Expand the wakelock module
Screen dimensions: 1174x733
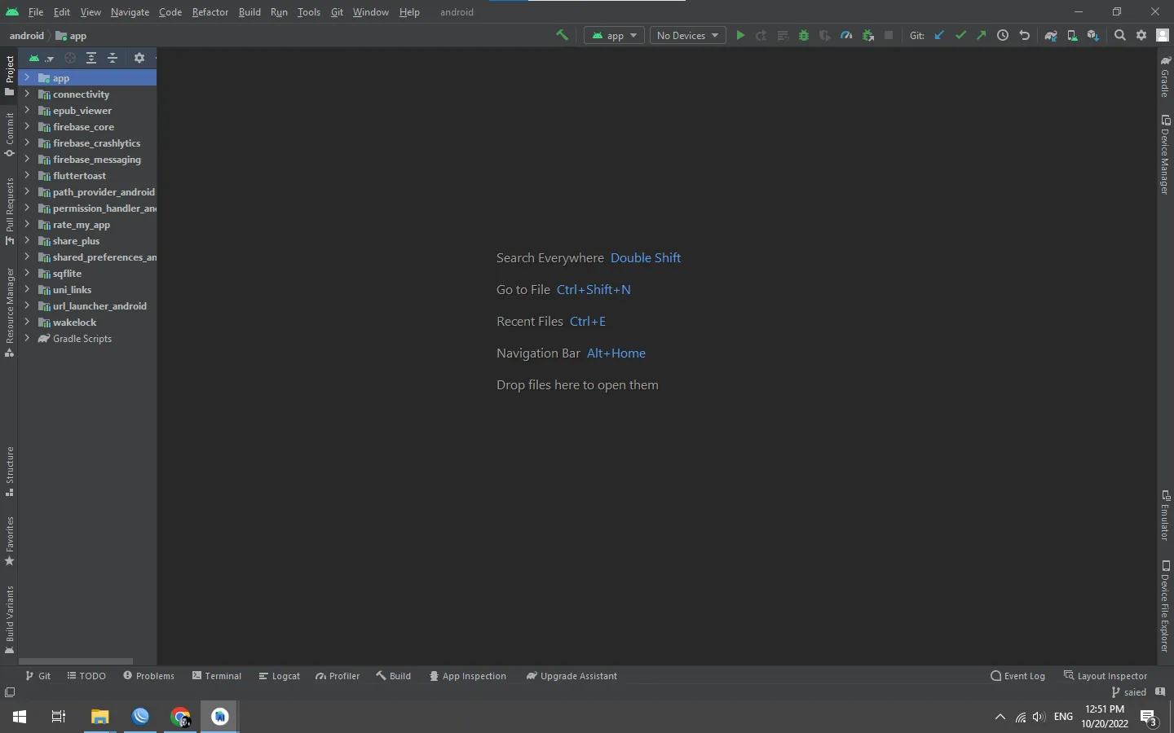point(27,322)
